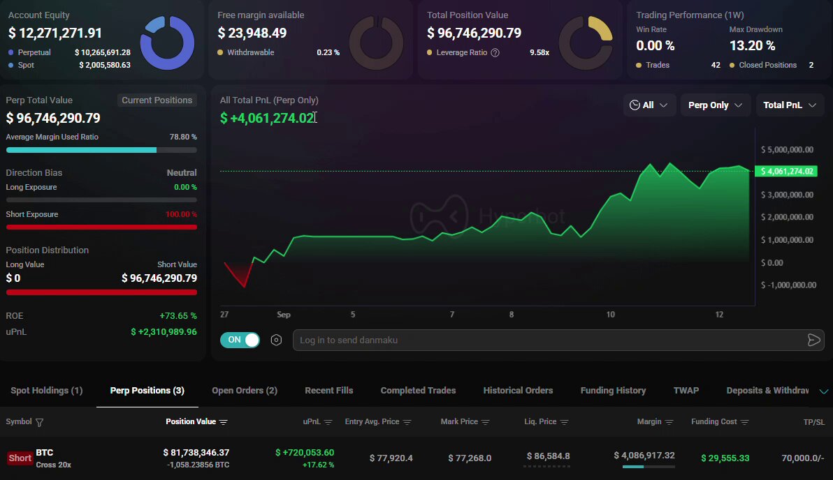Click the Average Margin Used Ratio bar
833x480 pixels.
tap(101, 150)
